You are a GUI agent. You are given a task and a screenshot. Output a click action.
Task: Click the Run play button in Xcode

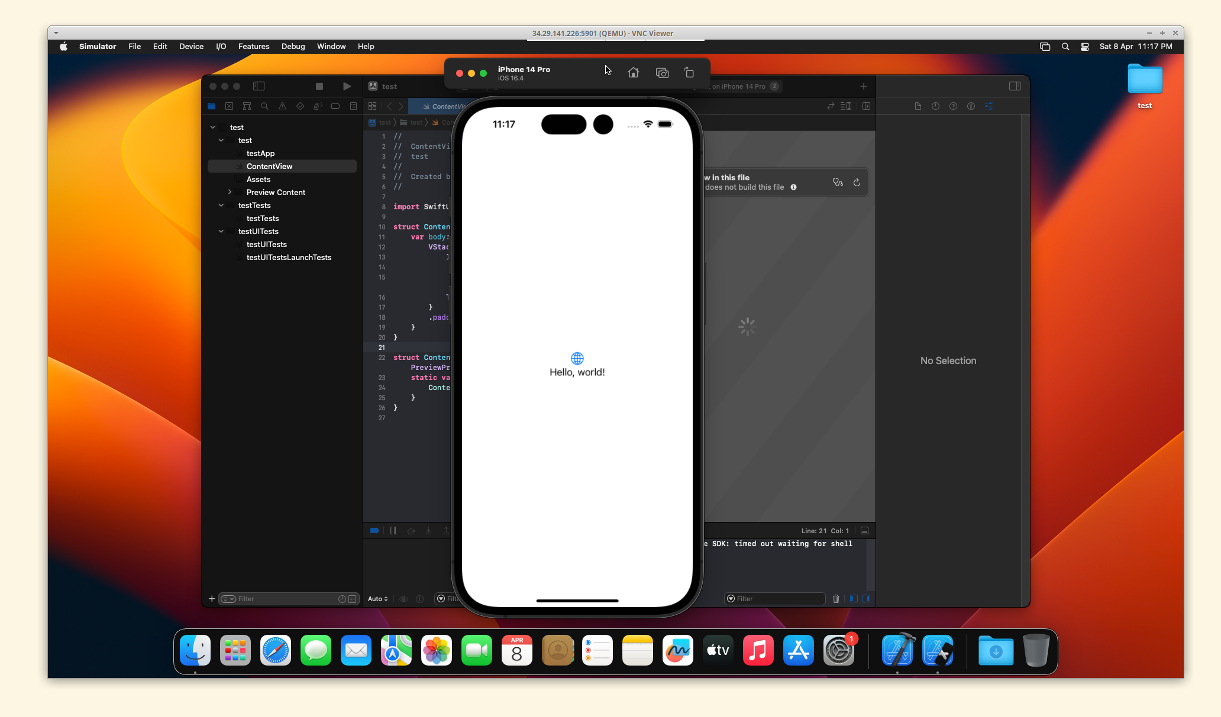[x=347, y=86]
